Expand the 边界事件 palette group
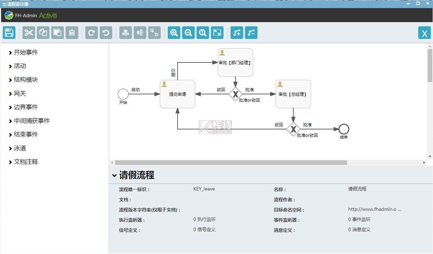The width and height of the screenshot is (433, 254). click(23, 107)
